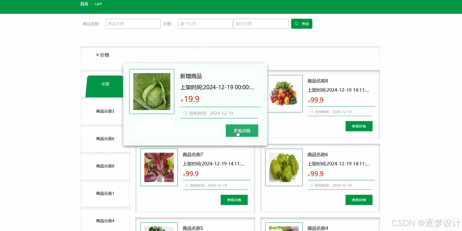Click the 最小价格 price input field

point(205,23)
